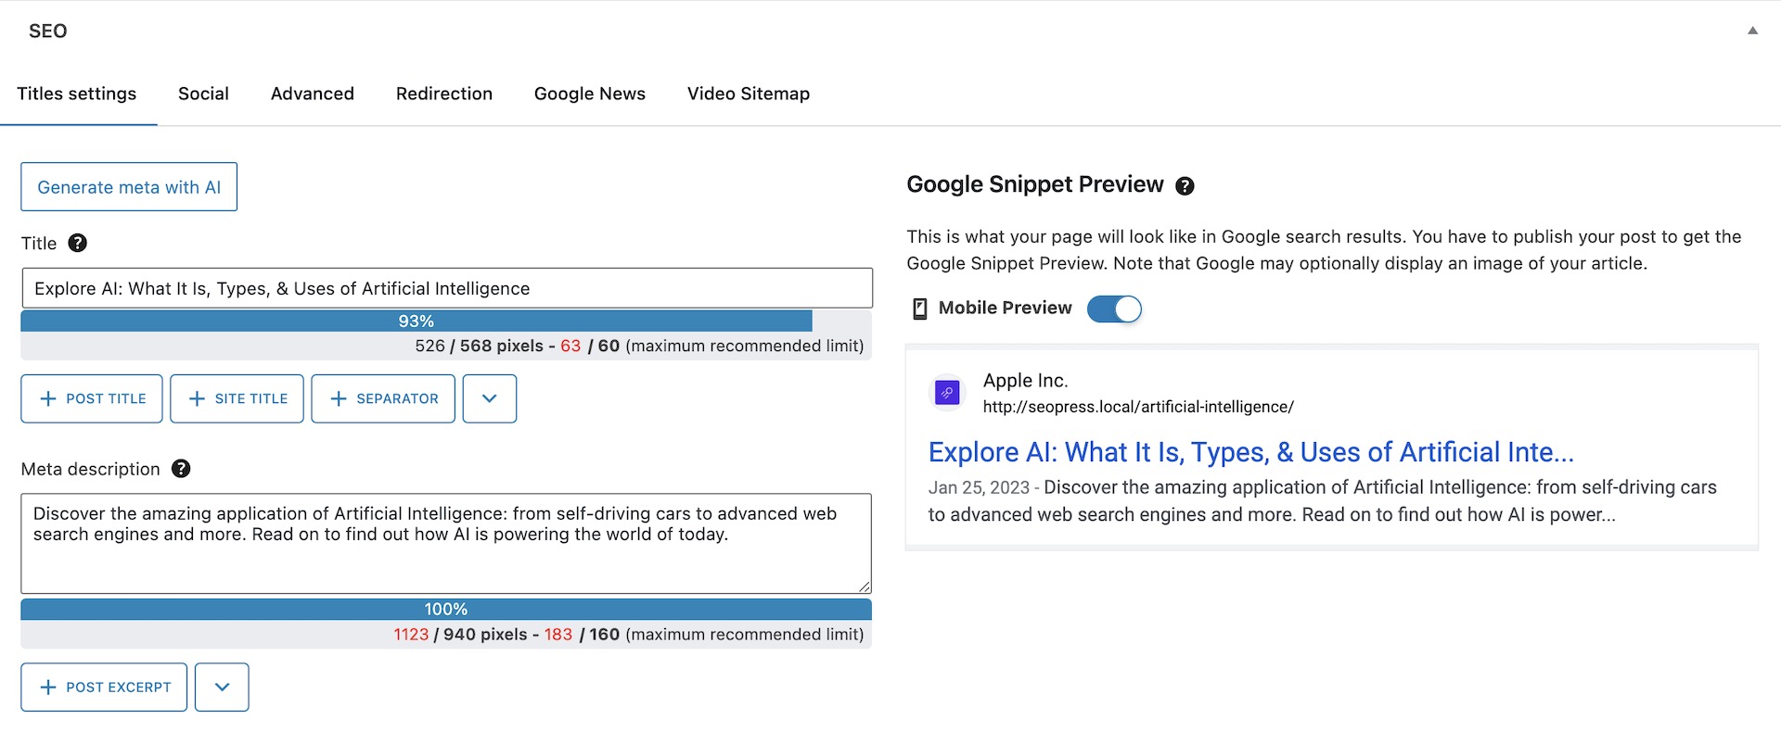Click the Meta description help icon
1781x744 pixels.
click(x=182, y=469)
